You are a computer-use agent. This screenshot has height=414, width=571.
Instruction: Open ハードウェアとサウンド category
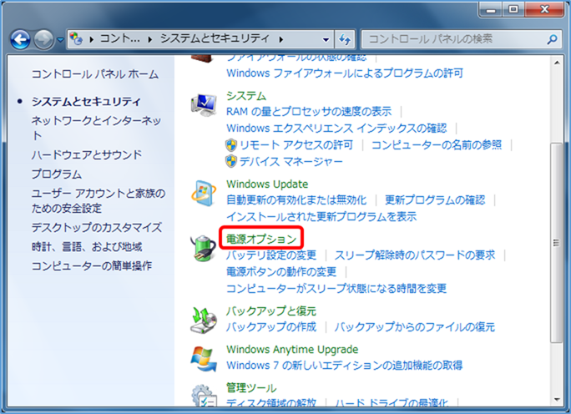pyautogui.click(x=87, y=154)
